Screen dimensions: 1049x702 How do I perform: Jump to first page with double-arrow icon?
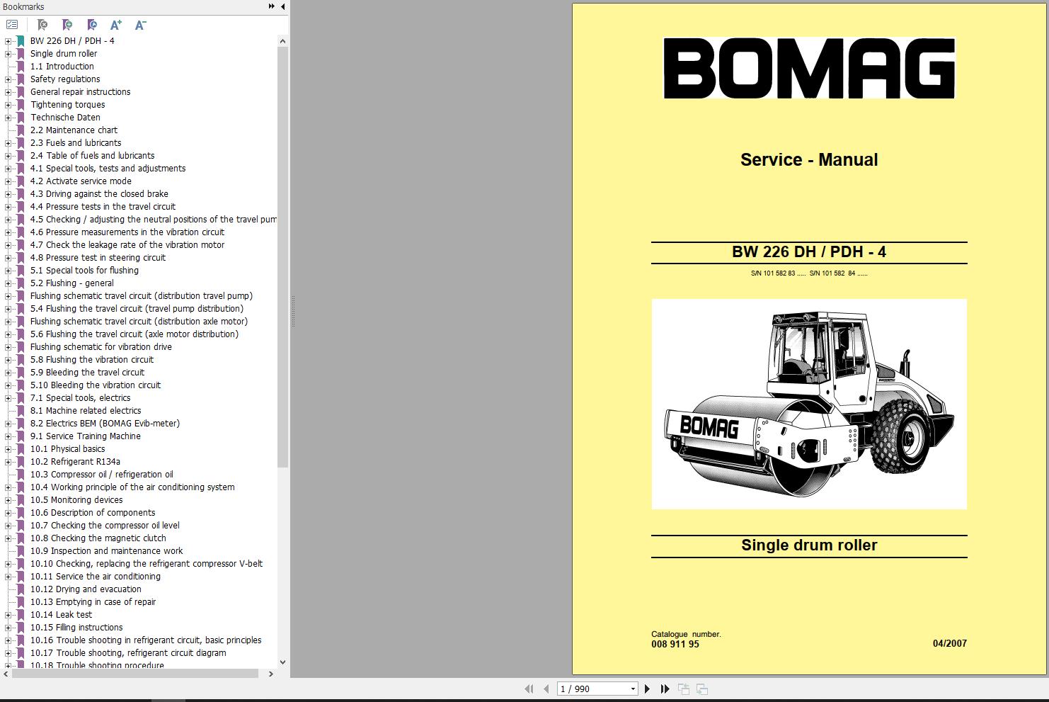529,688
